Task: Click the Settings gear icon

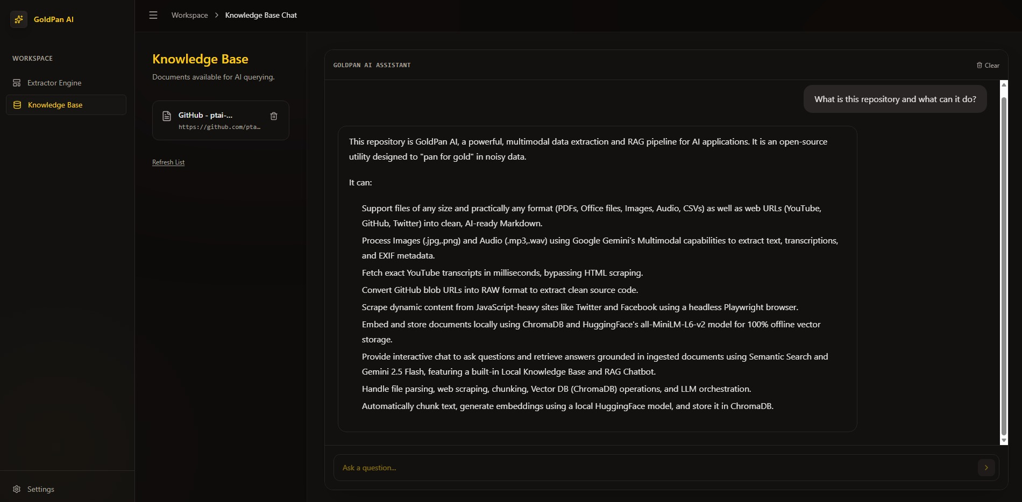Action: 17,489
